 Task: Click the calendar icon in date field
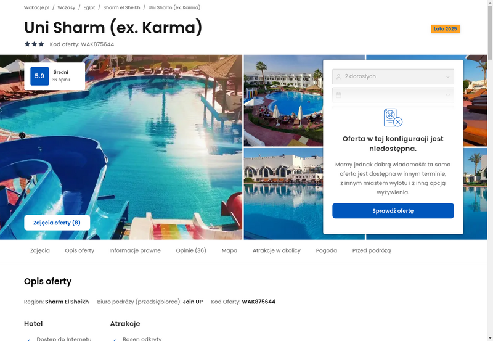click(x=338, y=95)
